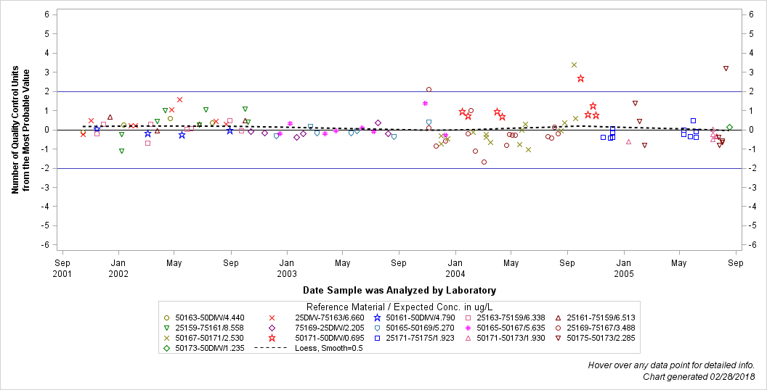Click the red star legend marker for 50171-50DIW/0.695

coord(272,339)
